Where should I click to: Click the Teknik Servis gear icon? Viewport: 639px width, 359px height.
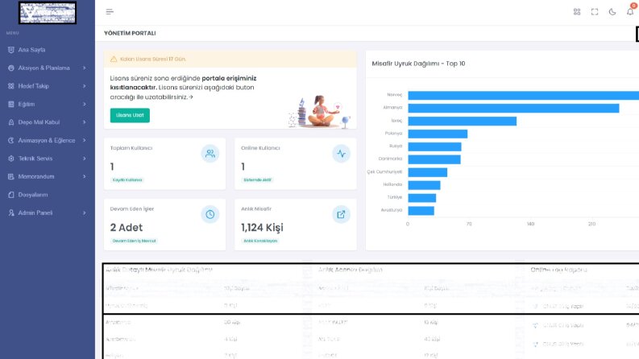11,159
